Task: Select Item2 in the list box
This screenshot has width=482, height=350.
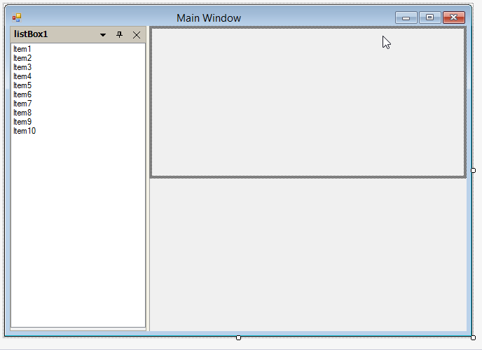Action: (22, 58)
